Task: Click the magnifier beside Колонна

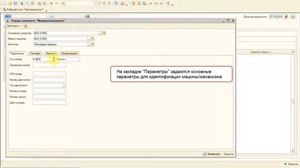Action: click(93, 44)
